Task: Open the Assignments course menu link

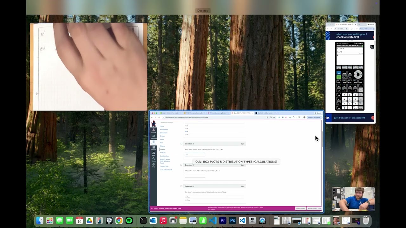Action: (x=164, y=130)
